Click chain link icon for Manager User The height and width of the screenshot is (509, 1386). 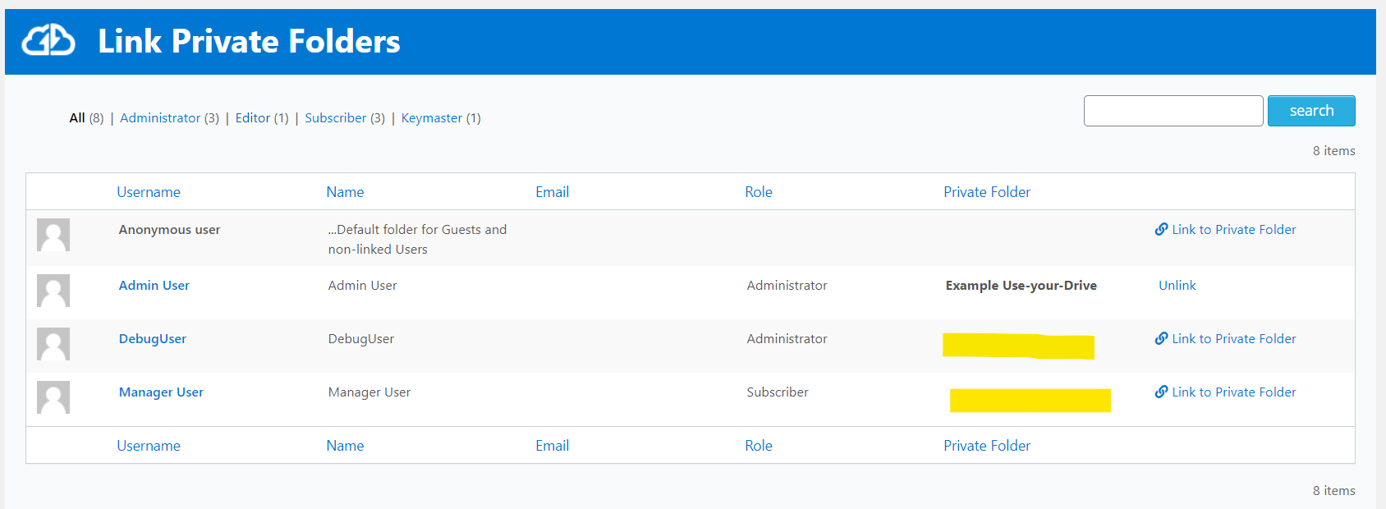(x=1161, y=392)
